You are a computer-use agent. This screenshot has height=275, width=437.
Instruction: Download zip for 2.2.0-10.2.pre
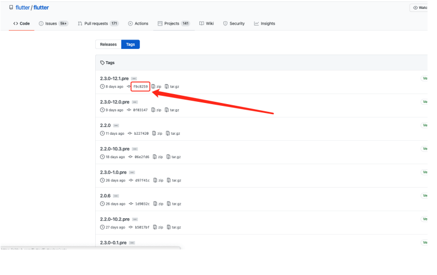(158, 227)
